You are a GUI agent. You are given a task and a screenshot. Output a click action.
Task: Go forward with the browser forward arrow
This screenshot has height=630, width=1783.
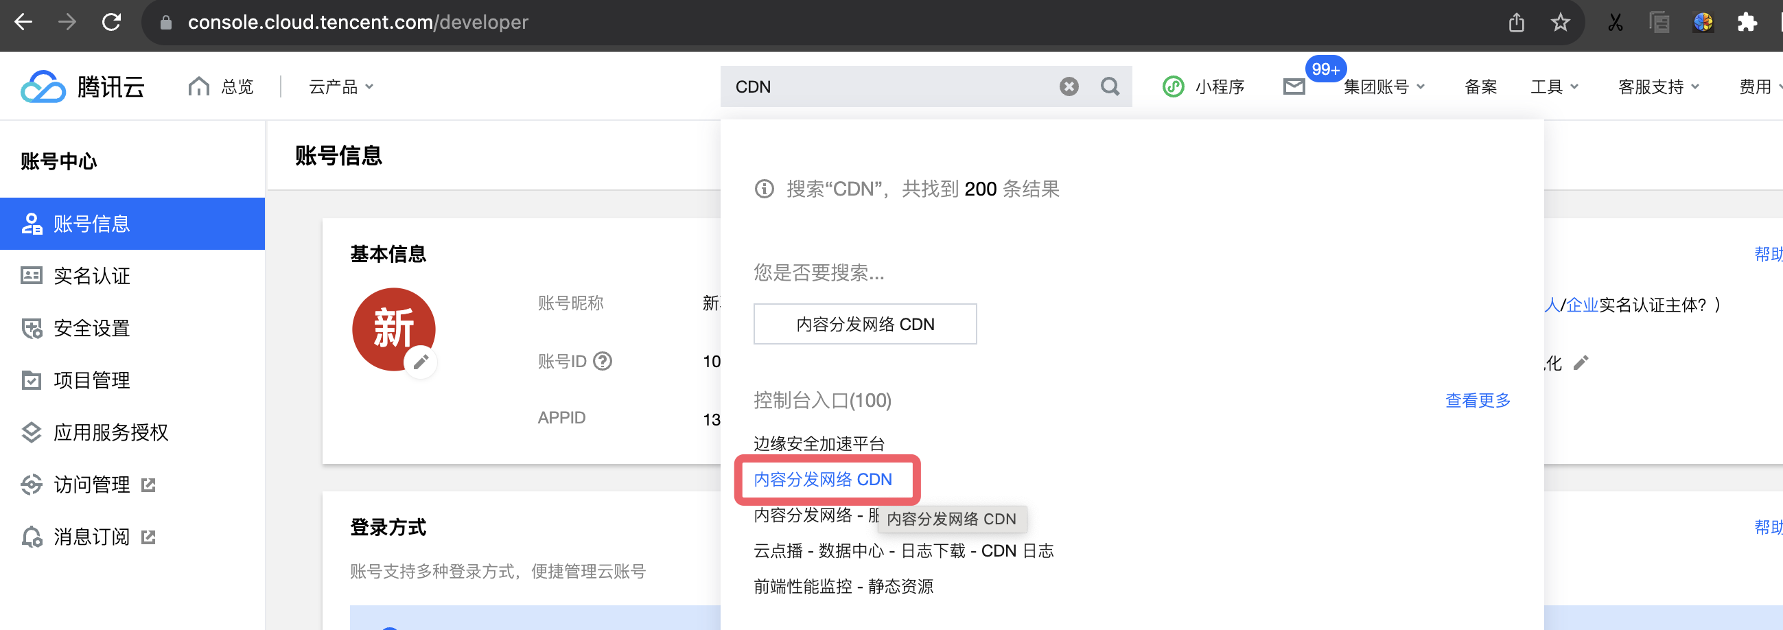pyautogui.click(x=67, y=22)
